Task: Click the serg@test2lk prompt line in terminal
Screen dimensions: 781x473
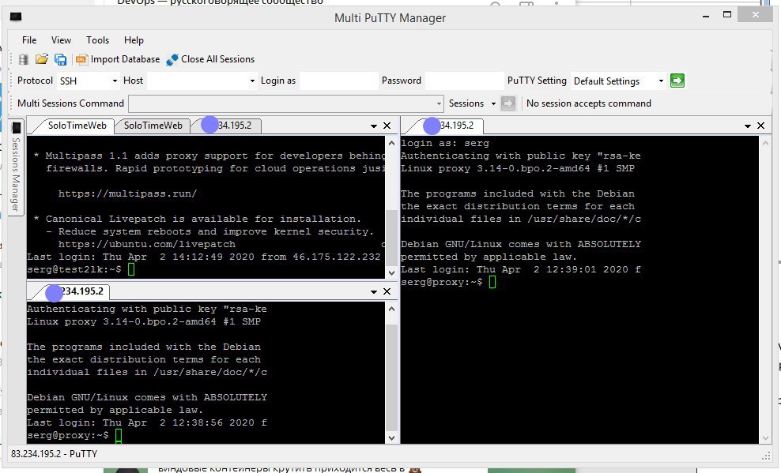Action: point(81,269)
